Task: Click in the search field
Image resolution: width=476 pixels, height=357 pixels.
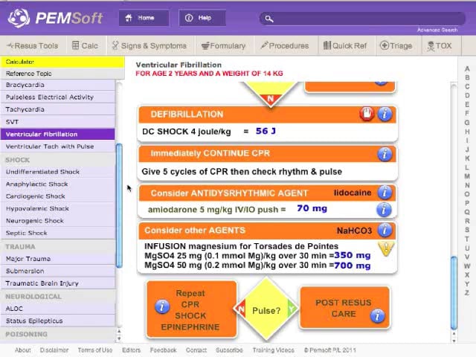Action: (x=362, y=19)
